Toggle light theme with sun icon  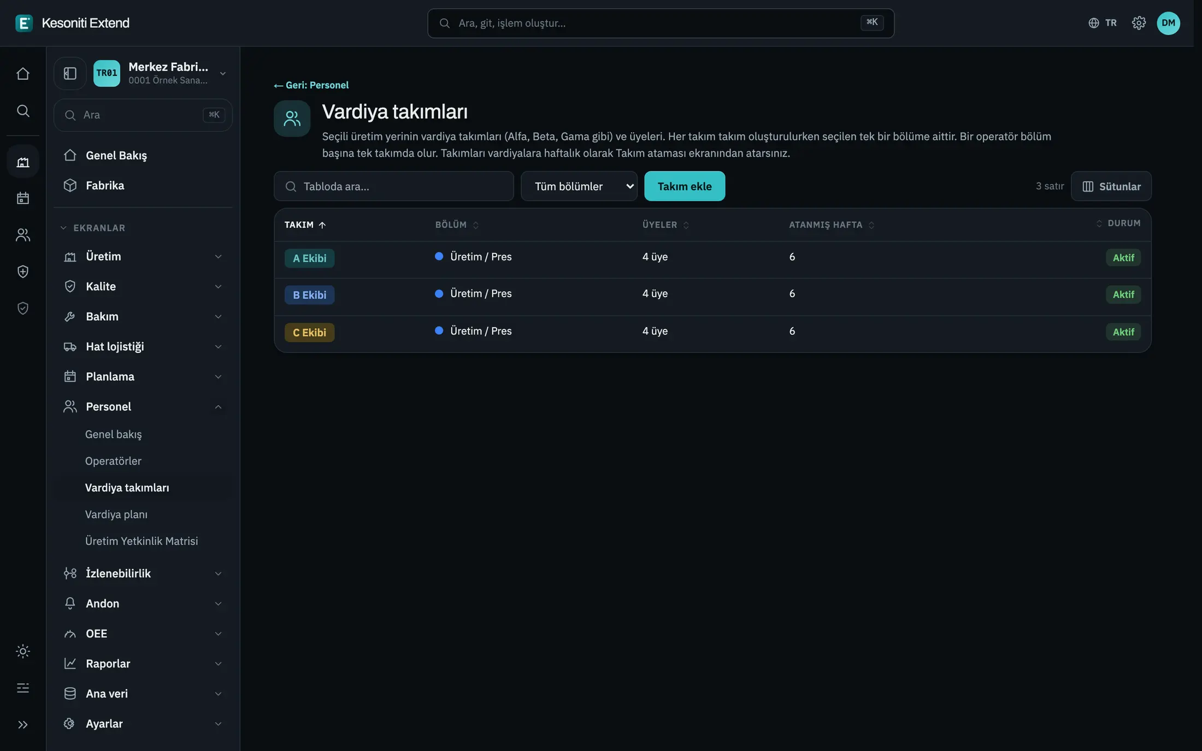[x=23, y=651]
